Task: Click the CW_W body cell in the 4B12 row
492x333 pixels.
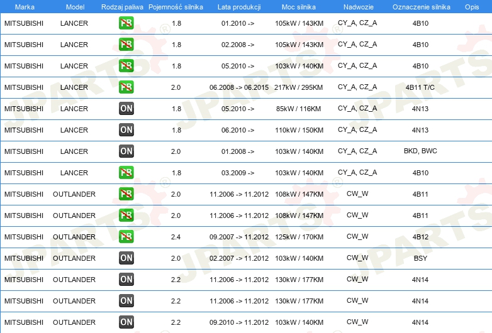Action: click(x=357, y=236)
